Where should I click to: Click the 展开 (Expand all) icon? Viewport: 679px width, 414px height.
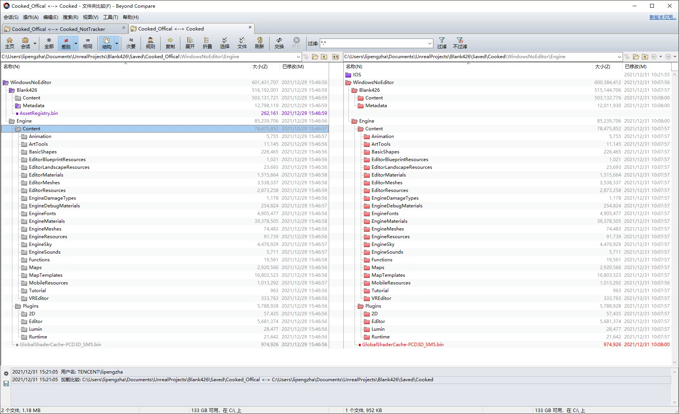[190, 43]
